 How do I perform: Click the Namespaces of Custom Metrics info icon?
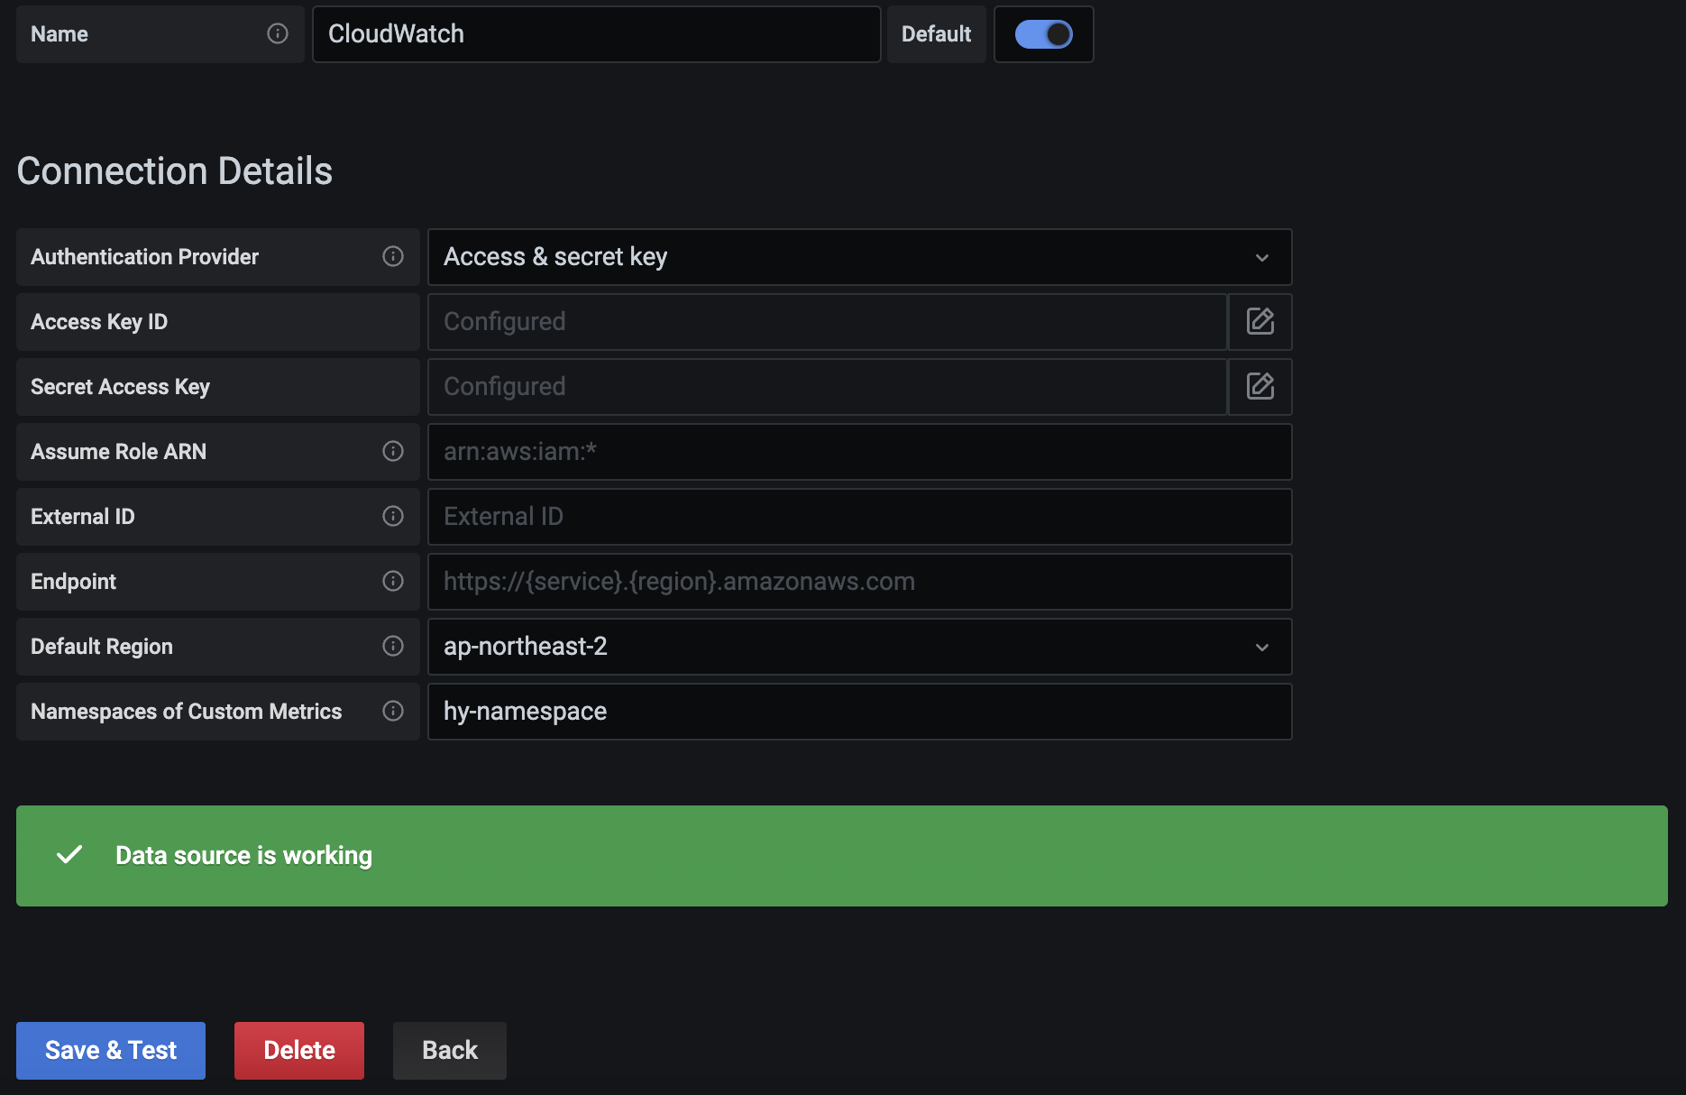(x=393, y=711)
